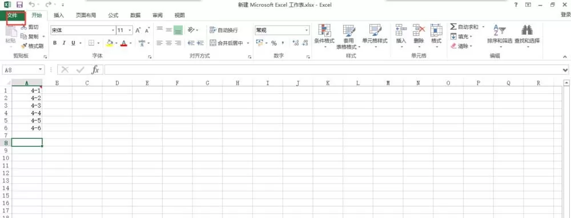This screenshot has height=218, width=571.
Task: Increase decimal places
Action: (x=296, y=43)
